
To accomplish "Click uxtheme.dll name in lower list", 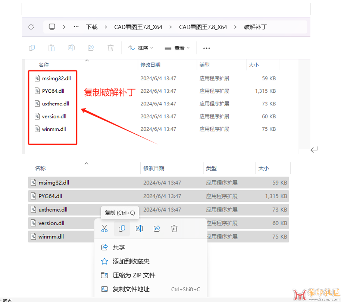I will coord(53,210).
